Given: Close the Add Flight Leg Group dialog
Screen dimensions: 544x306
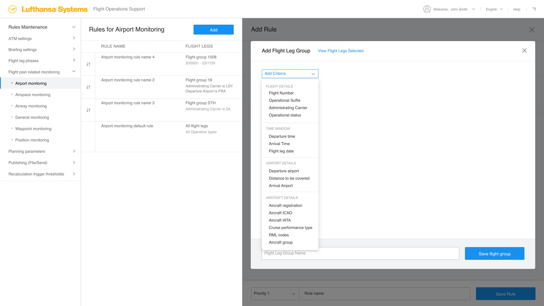Looking at the screenshot, I should pos(524,50).
